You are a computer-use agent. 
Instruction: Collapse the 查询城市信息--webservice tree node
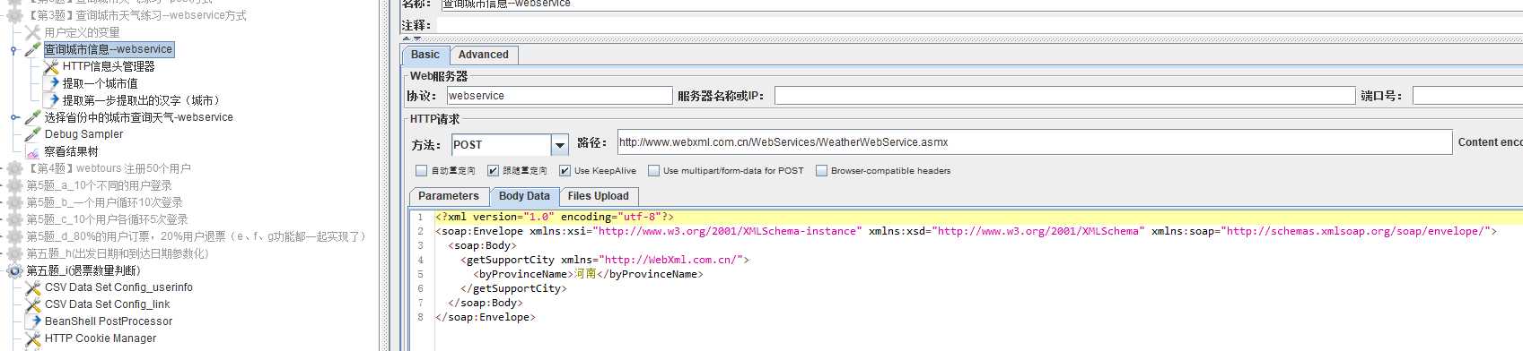point(13,50)
